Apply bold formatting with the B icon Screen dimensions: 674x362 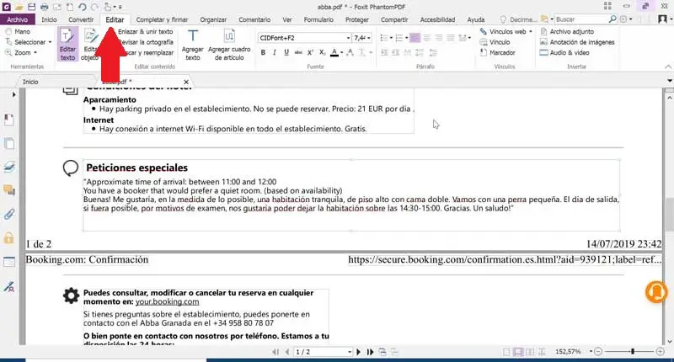pos(263,52)
